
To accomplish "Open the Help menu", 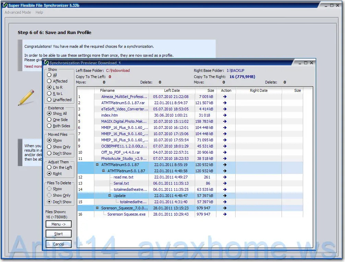I will (39, 12).
